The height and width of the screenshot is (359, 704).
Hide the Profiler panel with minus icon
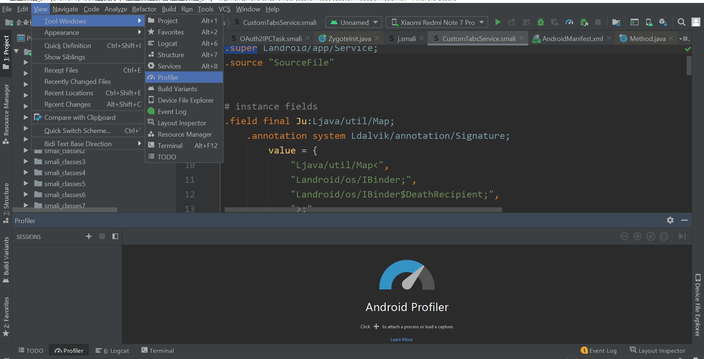click(684, 220)
